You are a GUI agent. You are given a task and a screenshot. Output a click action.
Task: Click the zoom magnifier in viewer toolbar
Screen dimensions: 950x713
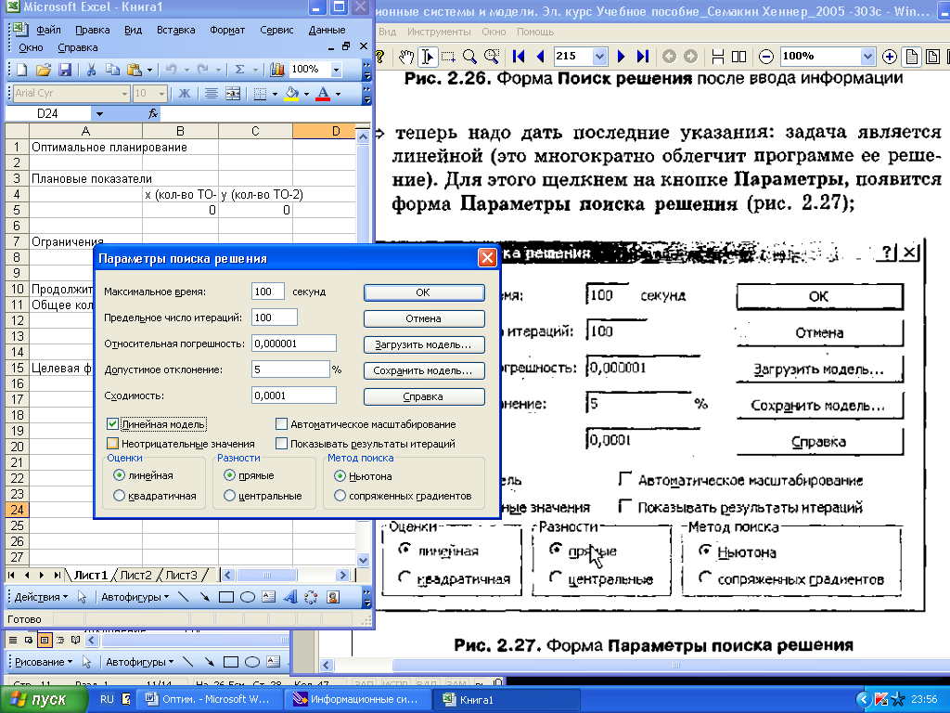(469, 57)
